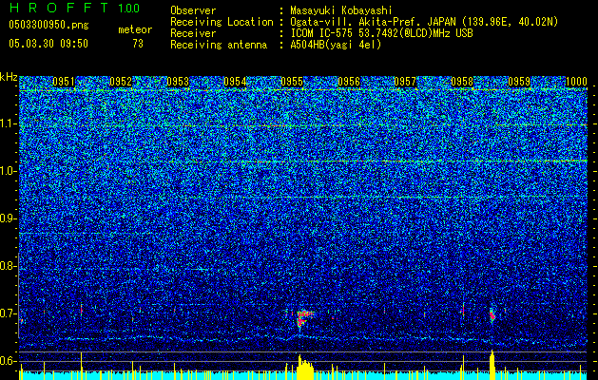Click the 0.8 frequency axis label
Viewport: 598px width, 380px height.
(7, 266)
